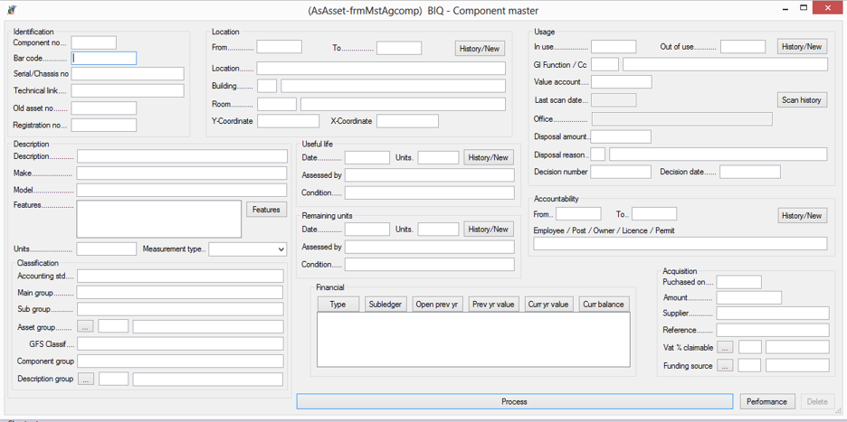This screenshot has height=422, width=847.
Task: Click the Prev yr value column header
Action: point(493,305)
